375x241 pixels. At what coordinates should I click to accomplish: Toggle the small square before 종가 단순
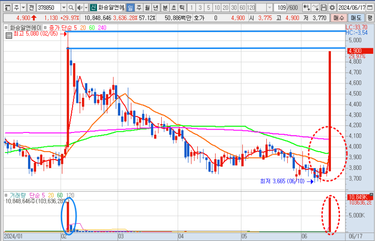pos(45,28)
